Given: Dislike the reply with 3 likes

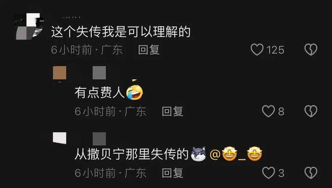Looking at the screenshot, I should point(310,173).
